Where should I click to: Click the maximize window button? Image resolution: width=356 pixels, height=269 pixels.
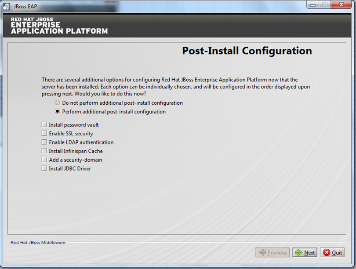[x=325, y=5]
